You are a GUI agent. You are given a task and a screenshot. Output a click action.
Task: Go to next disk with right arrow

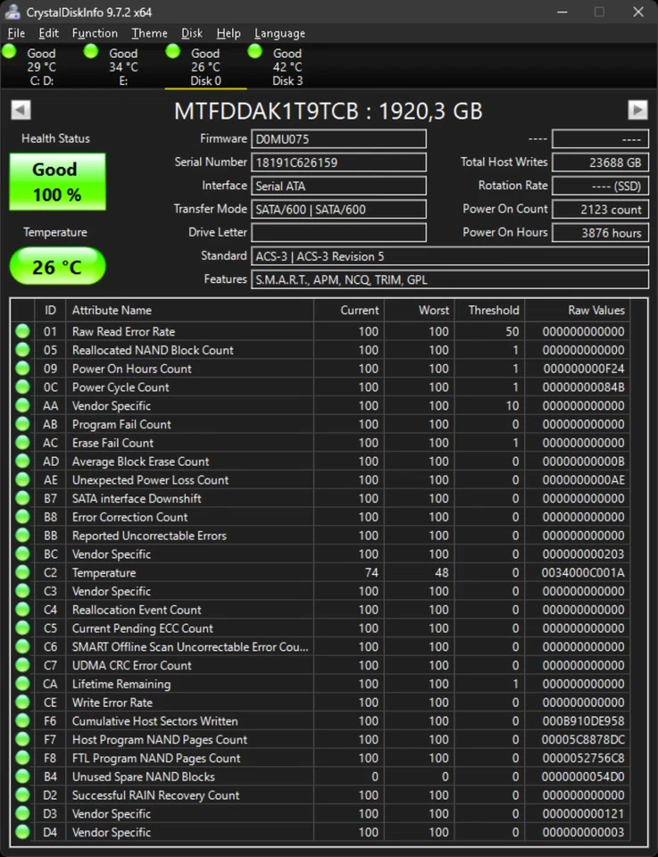point(637,110)
